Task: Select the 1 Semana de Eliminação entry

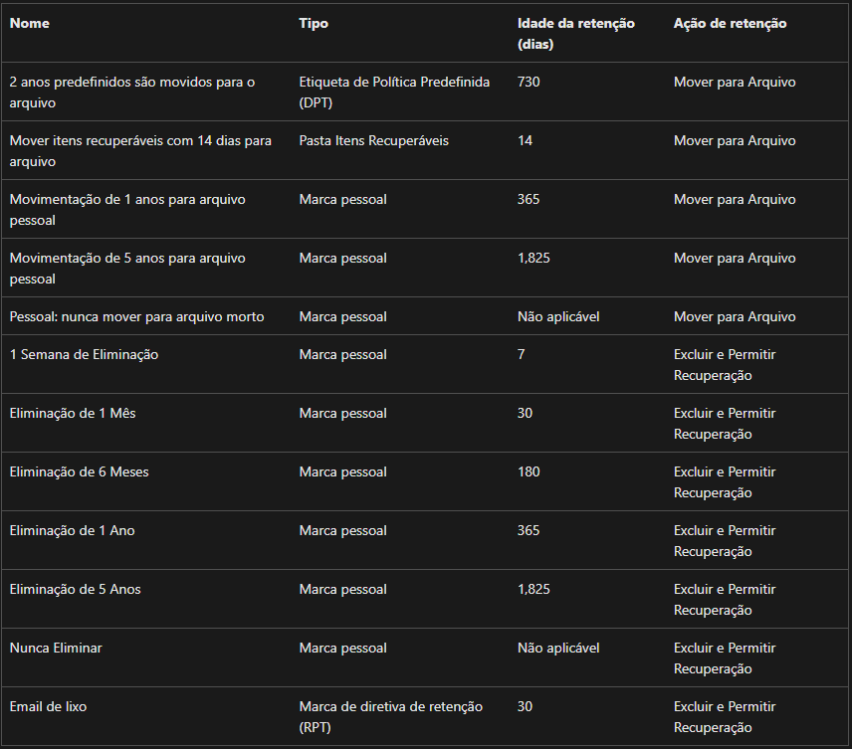Action: pyautogui.click(x=85, y=354)
